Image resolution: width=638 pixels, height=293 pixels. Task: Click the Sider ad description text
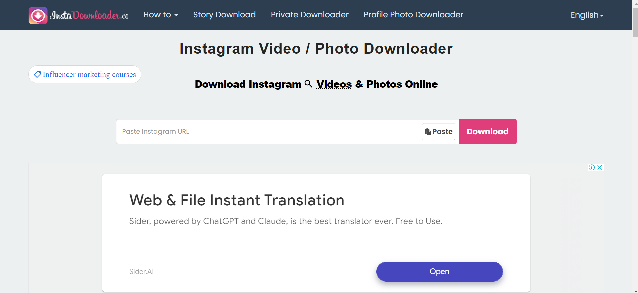[x=286, y=221]
